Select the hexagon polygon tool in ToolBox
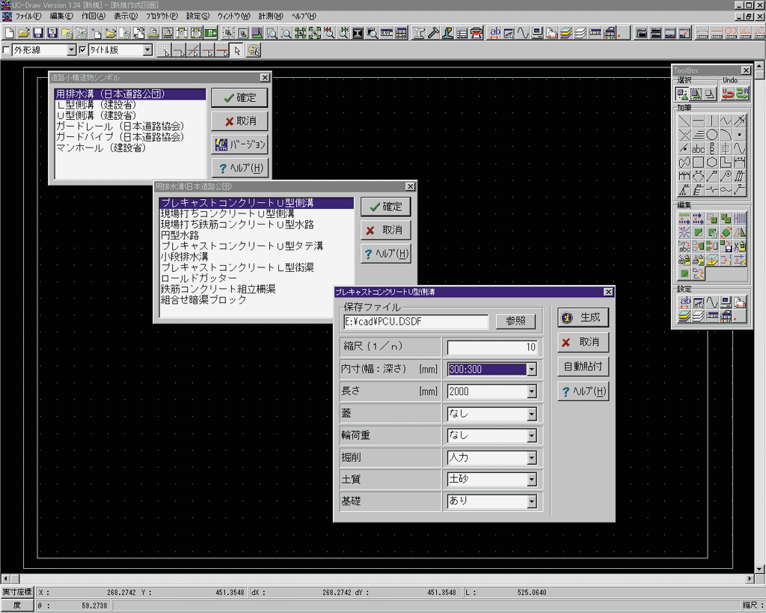Viewport: 766px width, 613px height. [x=712, y=162]
